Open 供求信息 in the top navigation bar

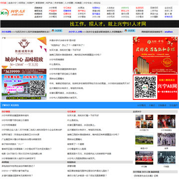click(59, 3)
